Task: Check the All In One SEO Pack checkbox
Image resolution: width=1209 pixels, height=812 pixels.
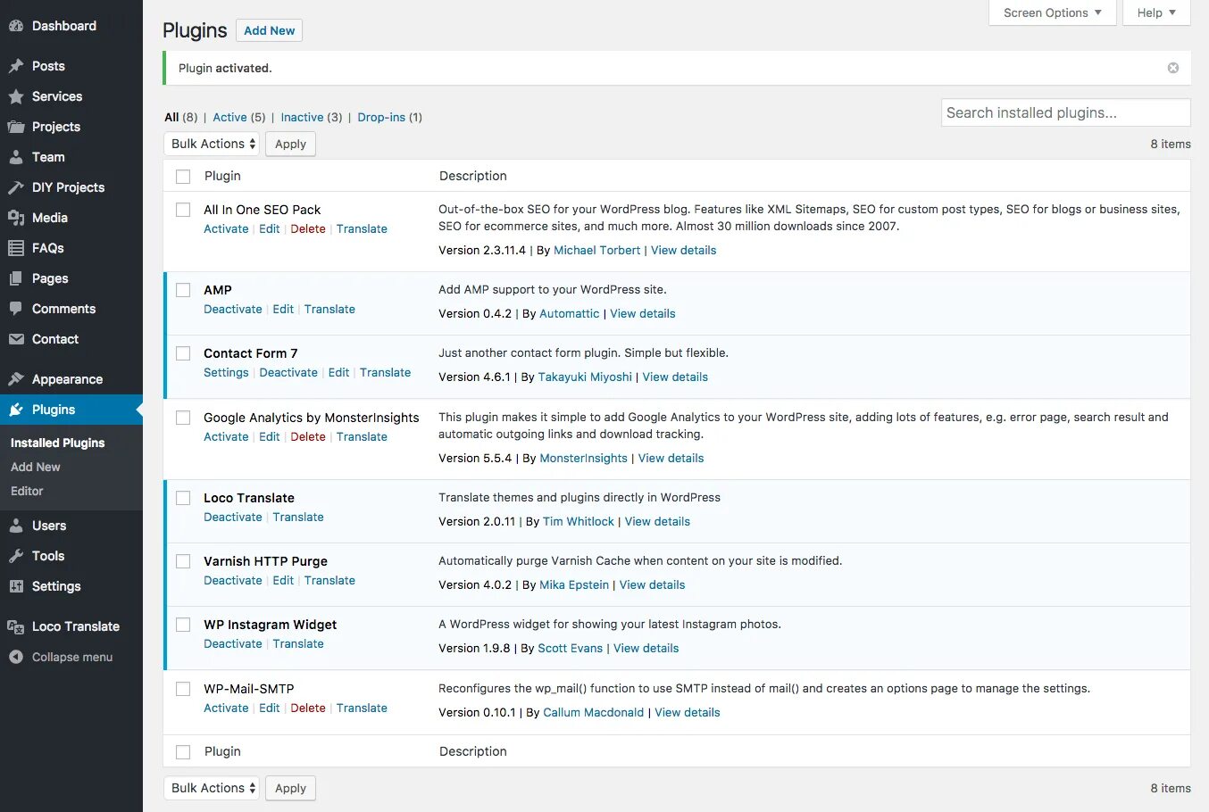Action: (x=183, y=210)
